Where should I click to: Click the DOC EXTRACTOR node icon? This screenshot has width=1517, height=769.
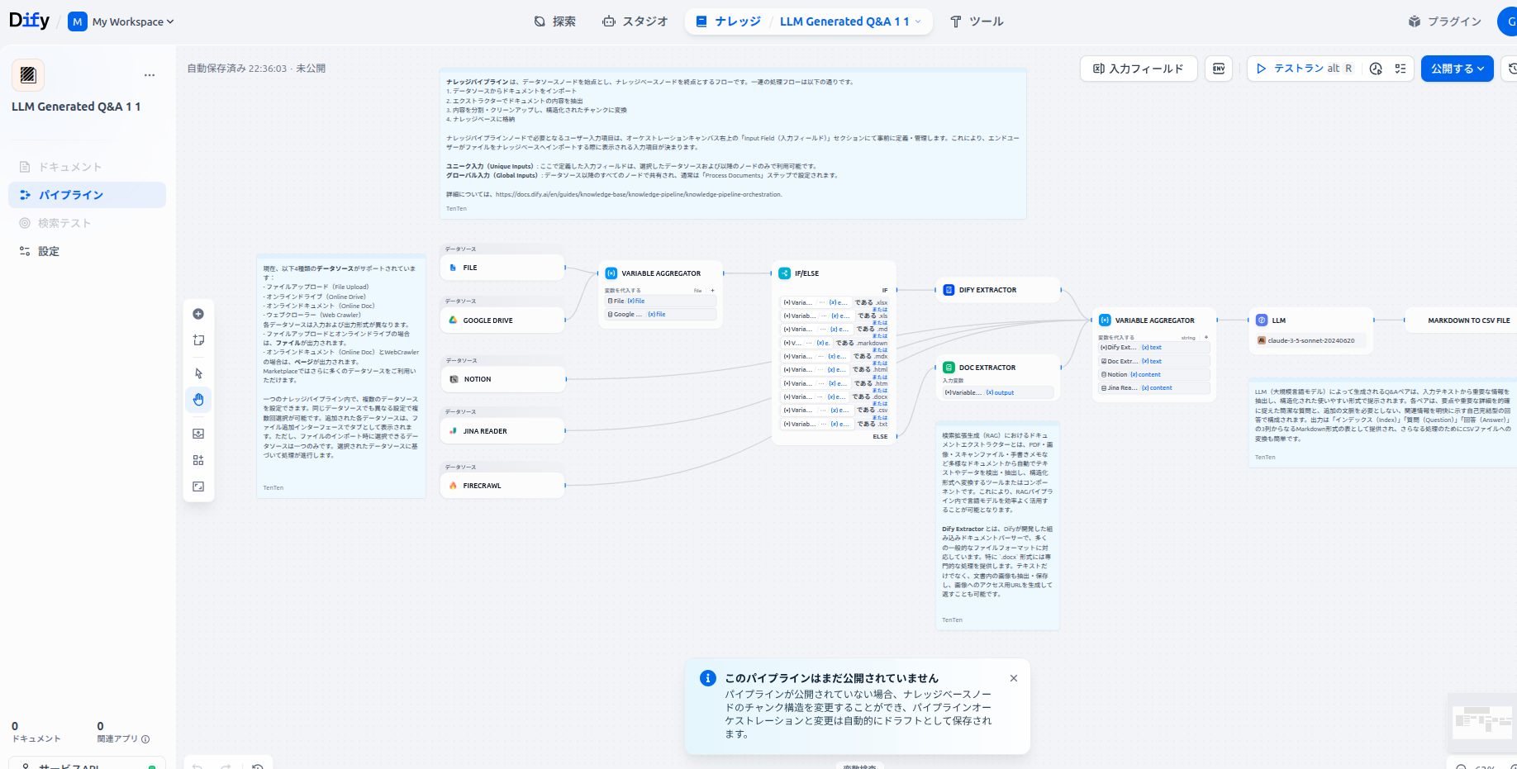click(949, 368)
